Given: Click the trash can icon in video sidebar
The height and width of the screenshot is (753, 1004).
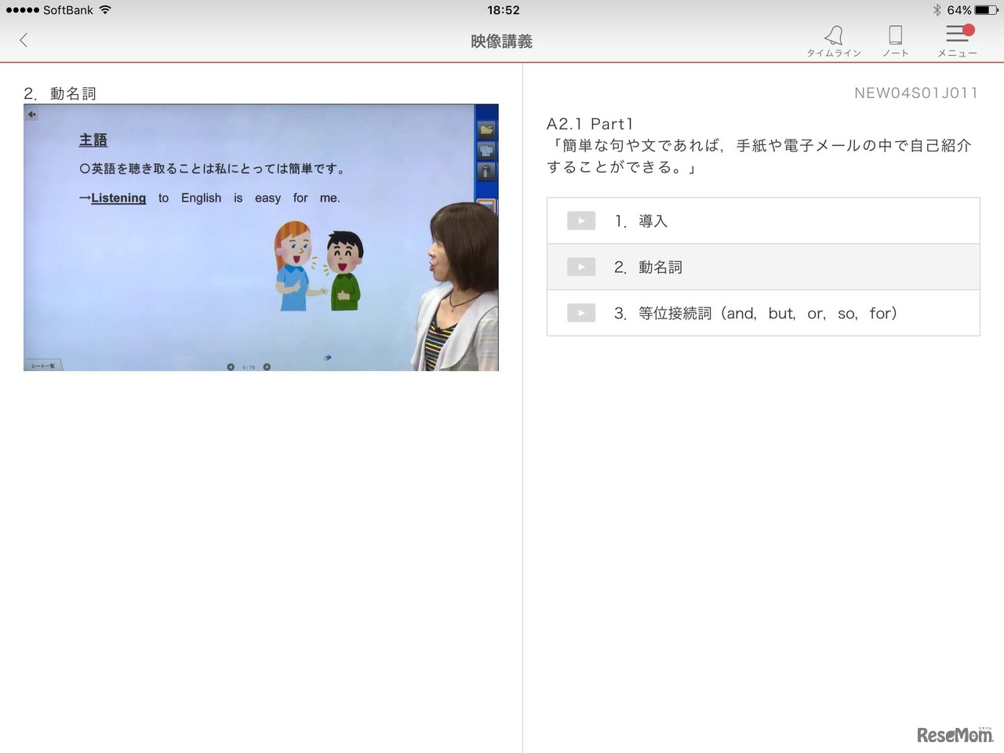Looking at the screenshot, I should pyautogui.click(x=486, y=171).
